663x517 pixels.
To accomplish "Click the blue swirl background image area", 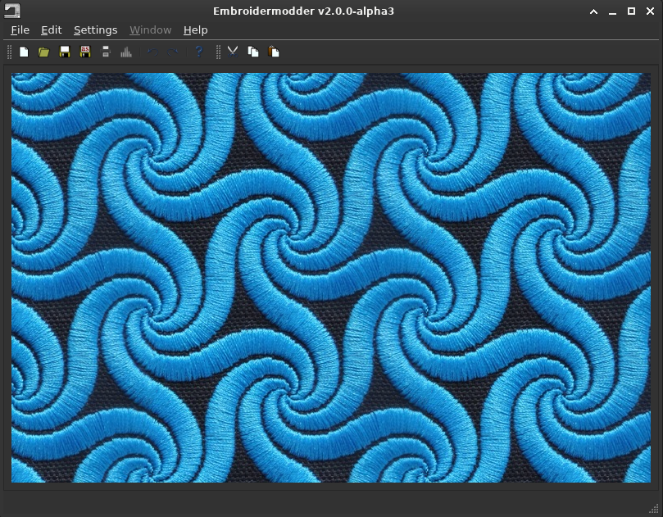I will tap(331, 278).
